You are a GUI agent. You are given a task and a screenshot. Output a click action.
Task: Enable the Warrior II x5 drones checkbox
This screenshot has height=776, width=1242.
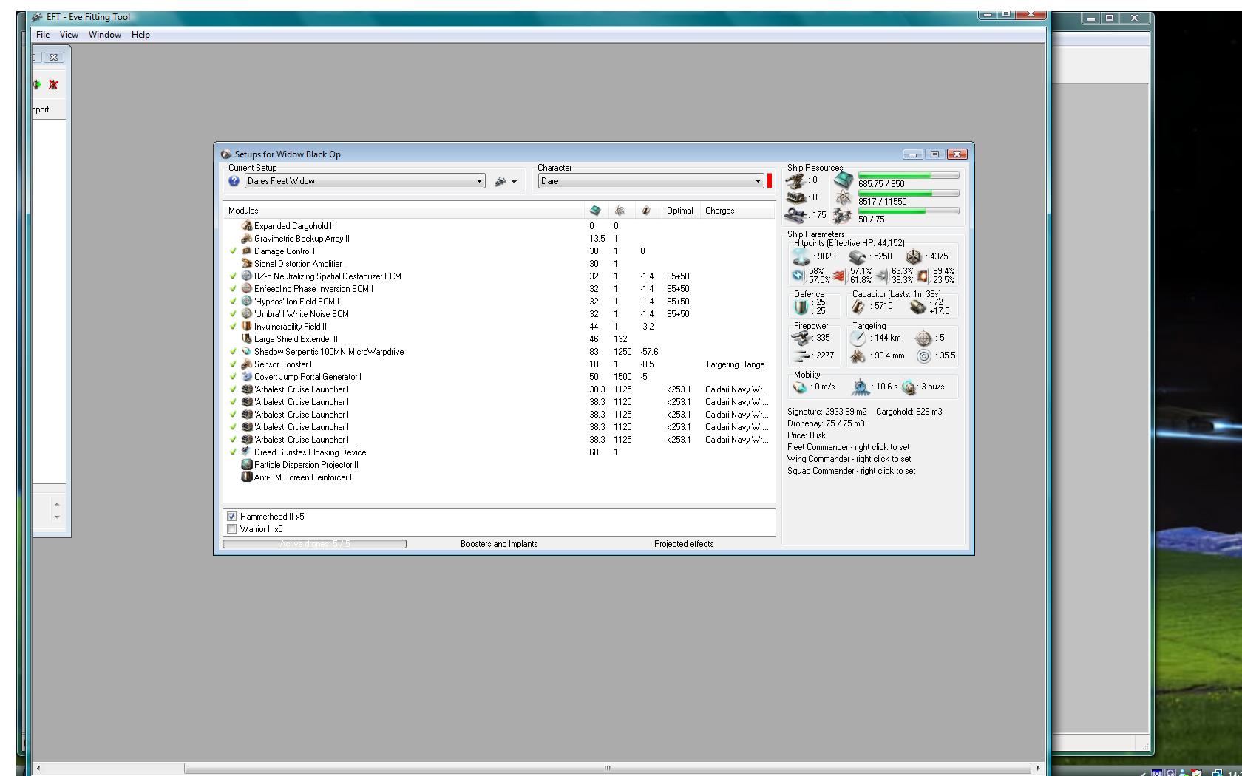tap(232, 529)
